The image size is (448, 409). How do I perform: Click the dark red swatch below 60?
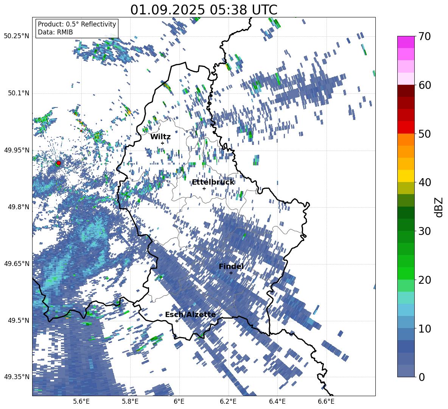(x=406, y=90)
